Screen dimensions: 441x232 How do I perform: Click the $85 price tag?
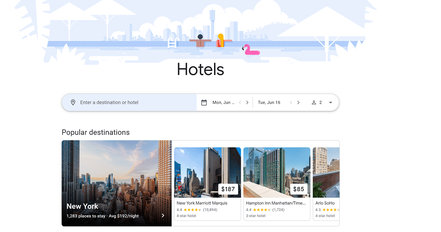299,189
